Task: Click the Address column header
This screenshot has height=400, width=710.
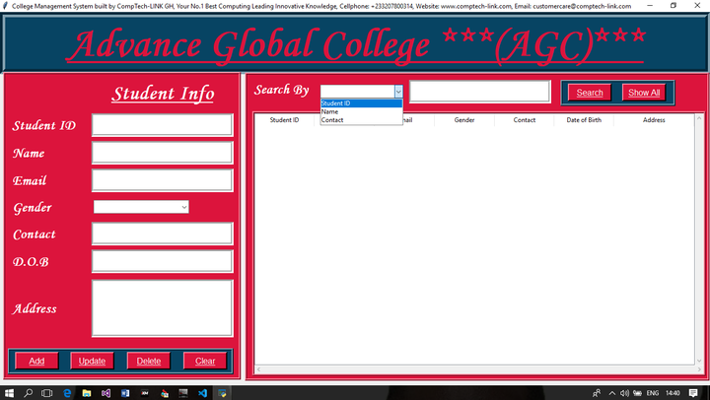Action: [654, 120]
